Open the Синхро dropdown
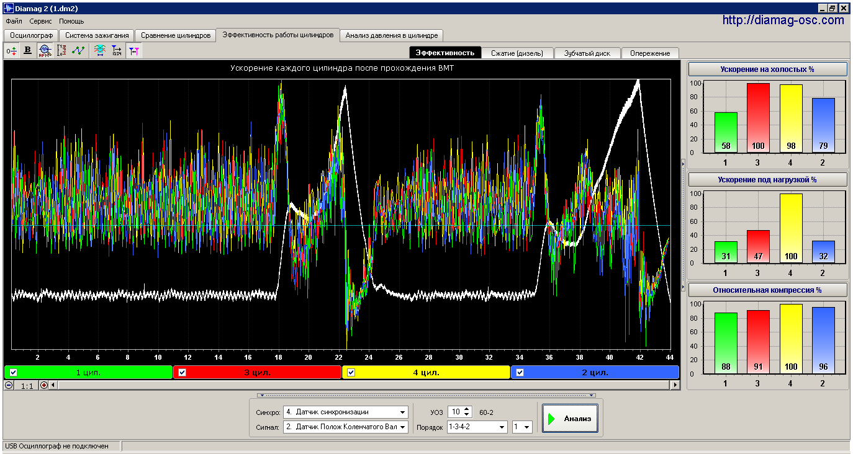853x454 pixels. coord(403,412)
